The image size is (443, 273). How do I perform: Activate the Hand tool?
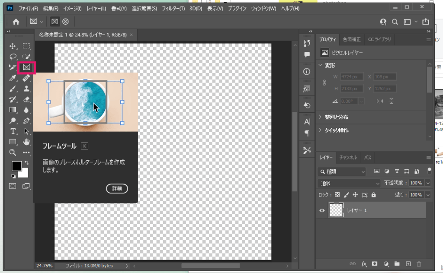pyautogui.click(x=26, y=142)
